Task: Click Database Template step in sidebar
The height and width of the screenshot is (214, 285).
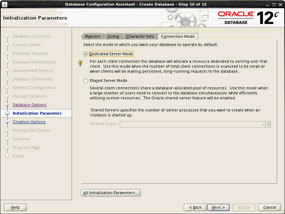Action: tap(31, 54)
